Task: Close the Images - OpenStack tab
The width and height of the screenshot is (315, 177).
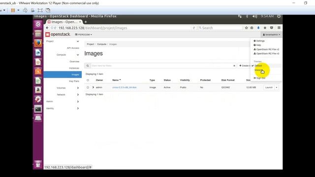Action: coord(80,22)
